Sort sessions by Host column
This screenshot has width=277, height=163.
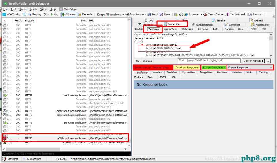(84, 20)
